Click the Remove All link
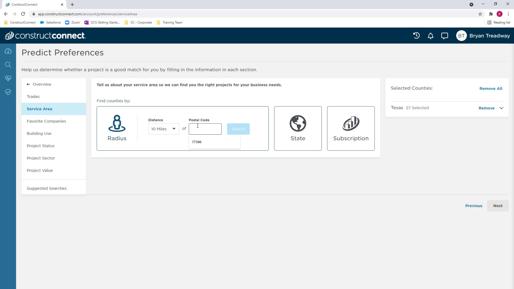 490,89
